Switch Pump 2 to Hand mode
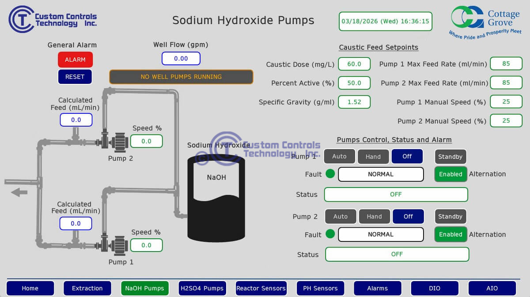Viewport: 530px width, 297px height. pos(374,216)
